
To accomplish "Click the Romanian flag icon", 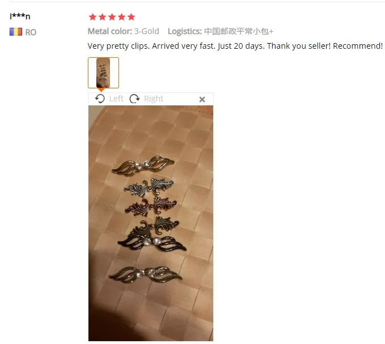I will (x=16, y=32).
